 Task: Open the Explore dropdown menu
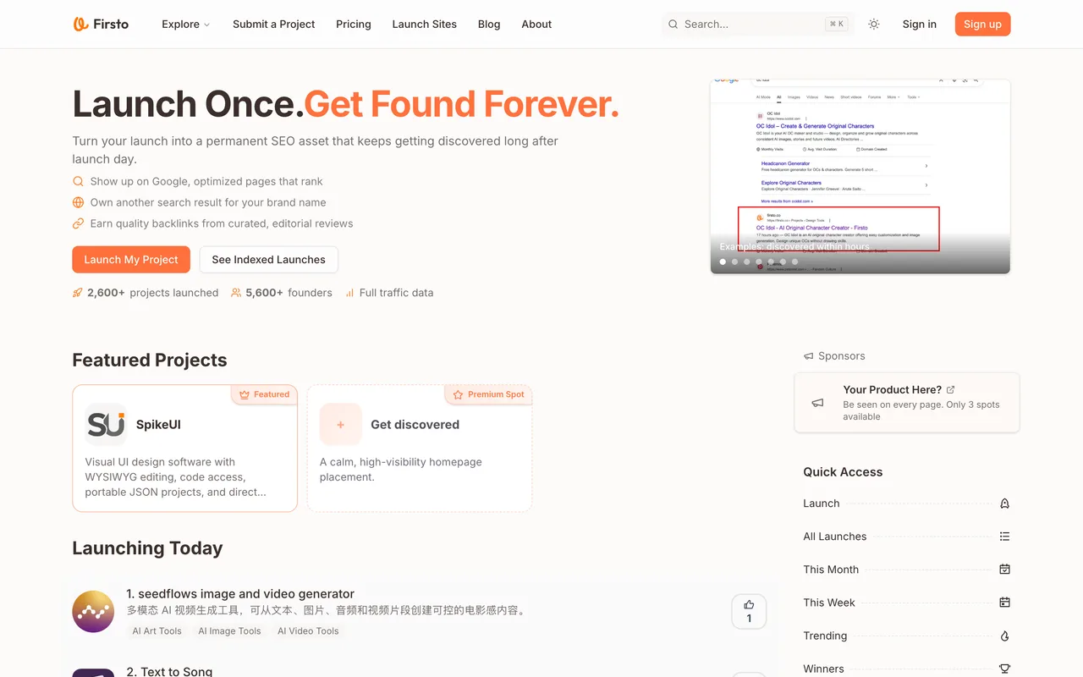186,25
